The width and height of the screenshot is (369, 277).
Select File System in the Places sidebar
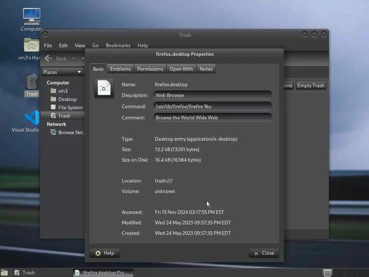(70, 107)
